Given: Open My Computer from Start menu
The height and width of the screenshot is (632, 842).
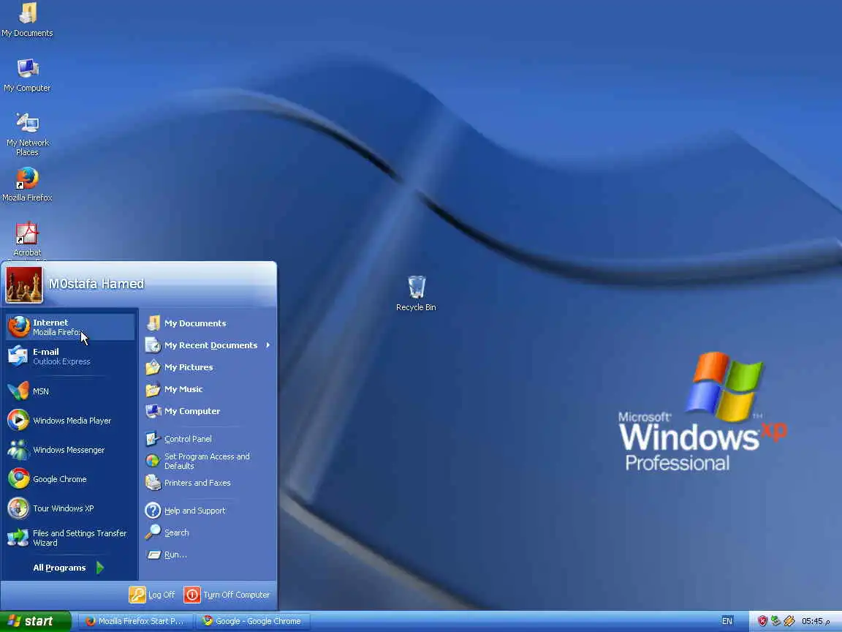Looking at the screenshot, I should 208,411.
